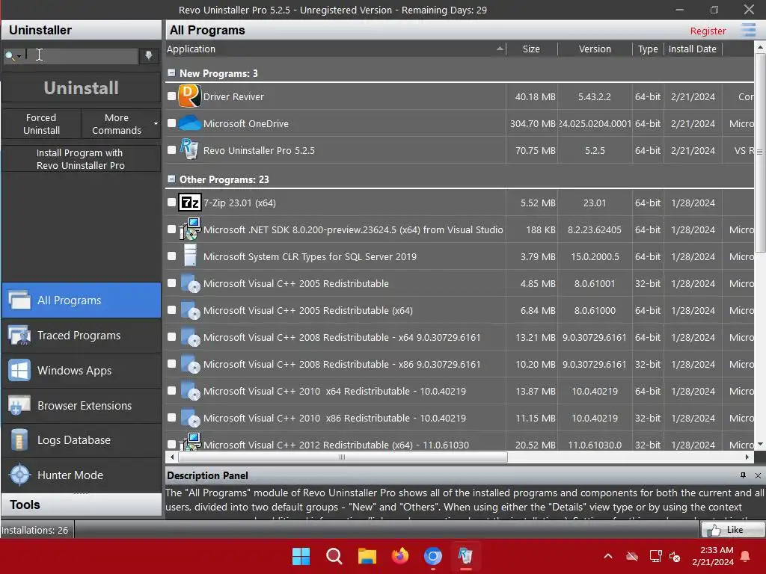Check Visual C++ 2008 x64 Redistributable checkbox

click(171, 337)
